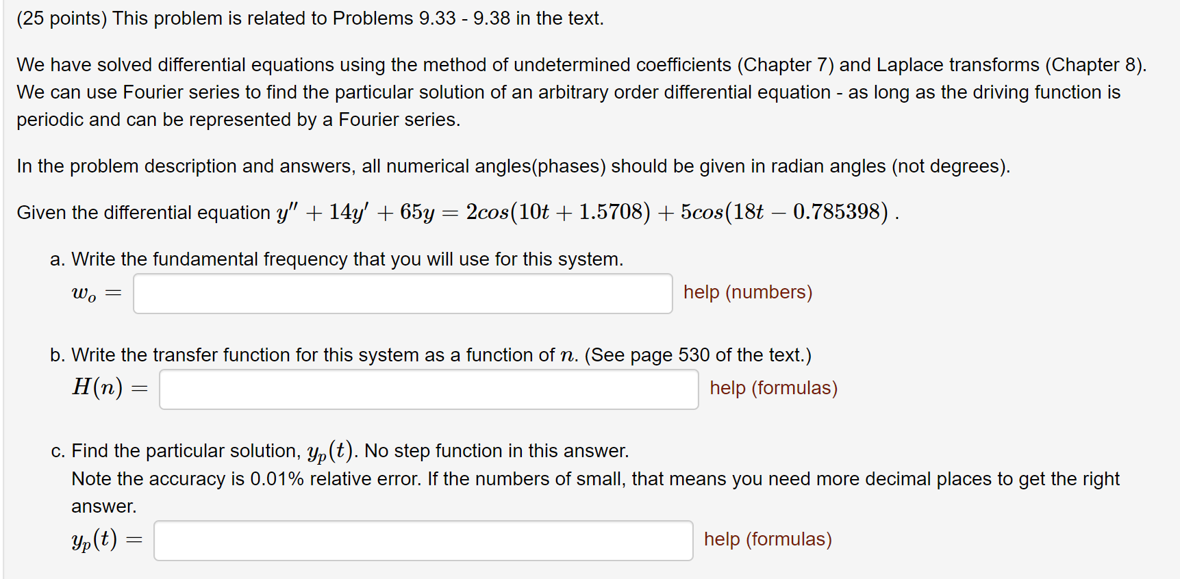Click help link for formula answer format
The width and height of the screenshot is (1180, 579).
point(773,387)
